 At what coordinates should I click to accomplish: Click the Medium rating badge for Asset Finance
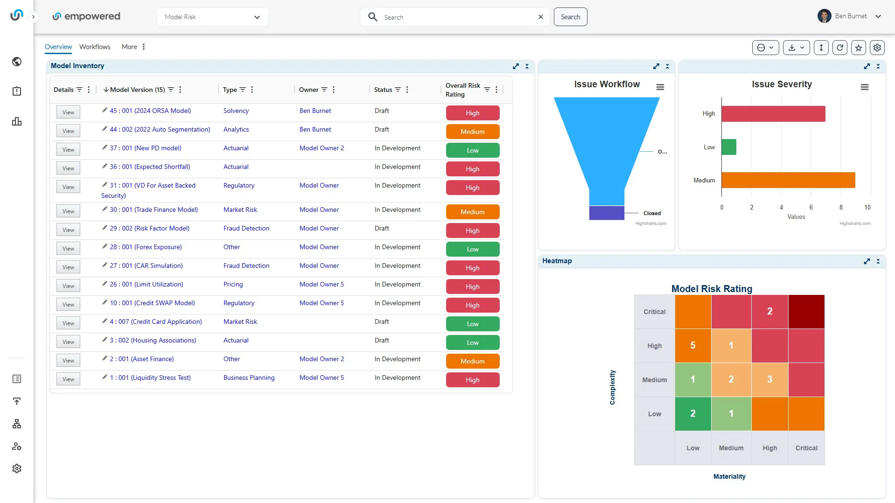(x=473, y=361)
